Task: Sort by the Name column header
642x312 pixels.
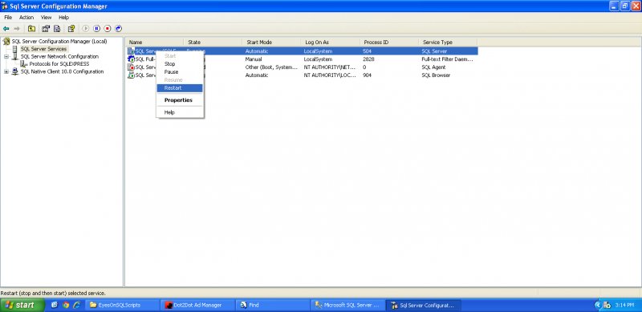Action: coord(155,43)
